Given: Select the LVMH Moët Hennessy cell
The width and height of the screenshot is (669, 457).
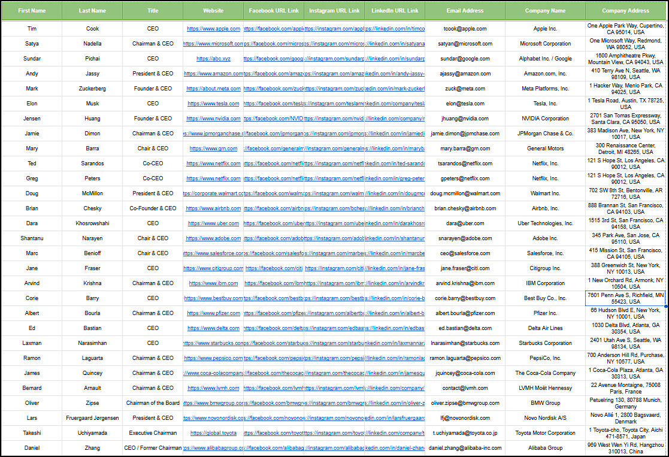Looking at the screenshot, I should tap(545, 388).
